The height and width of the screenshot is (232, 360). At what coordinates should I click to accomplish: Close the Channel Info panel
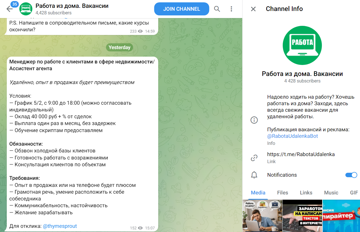pos(253,9)
